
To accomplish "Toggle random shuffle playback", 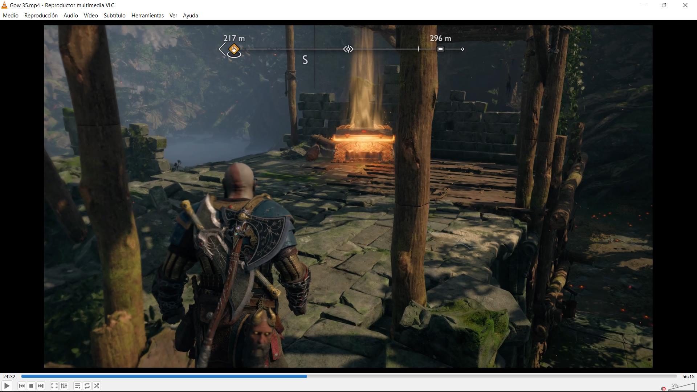I will [x=97, y=386].
